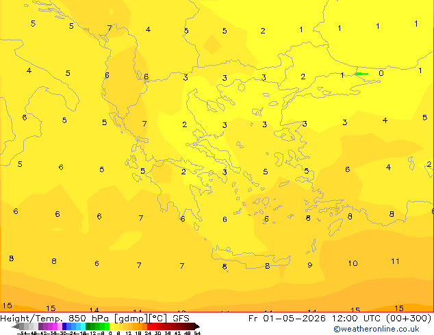Click the '10' temperature value on the map

[x=353, y=263]
